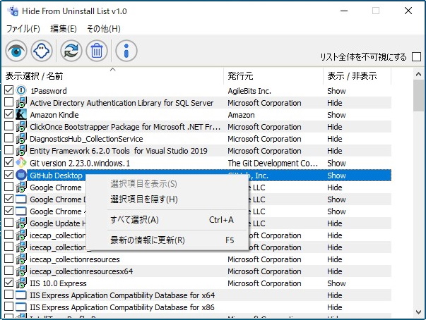Click the Git version row icon

[21, 163]
